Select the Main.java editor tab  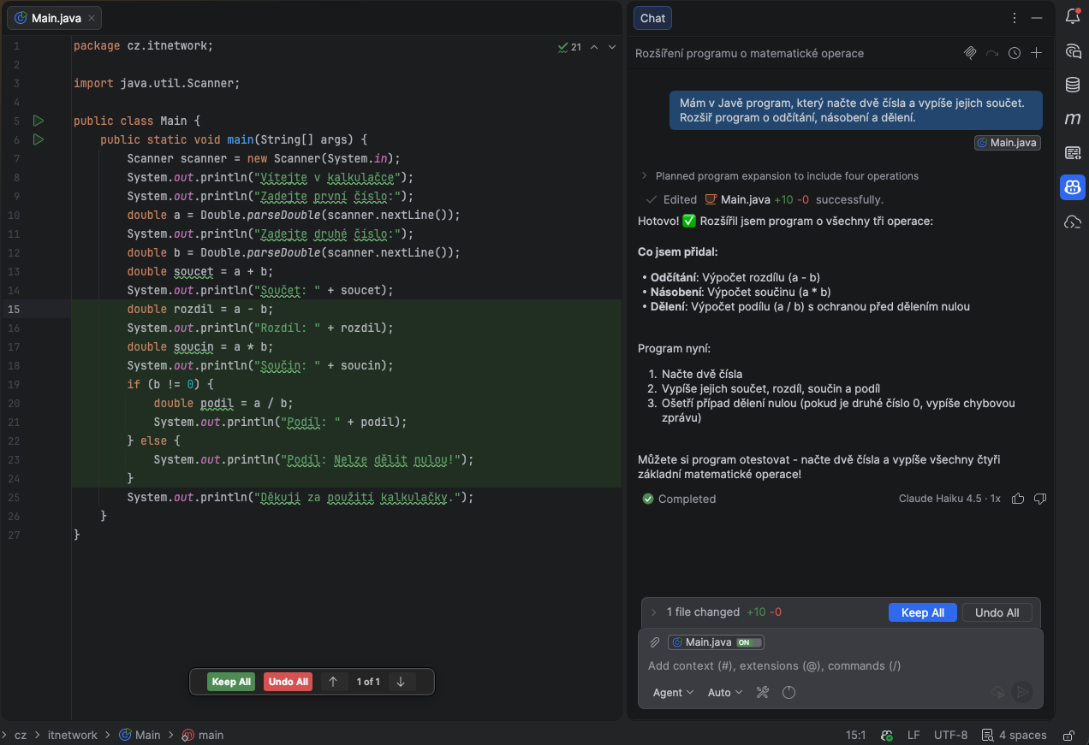(56, 18)
